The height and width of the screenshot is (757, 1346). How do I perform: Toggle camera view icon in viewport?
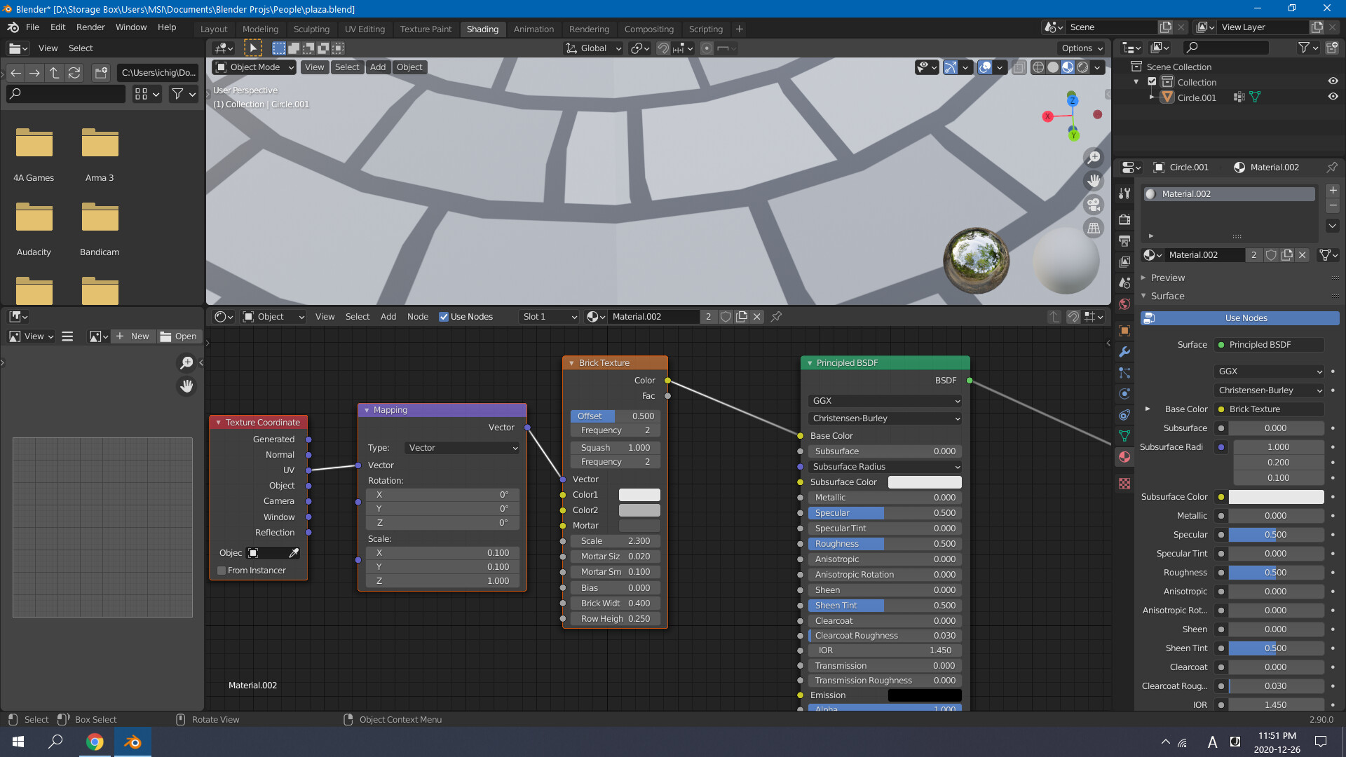tap(1094, 205)
